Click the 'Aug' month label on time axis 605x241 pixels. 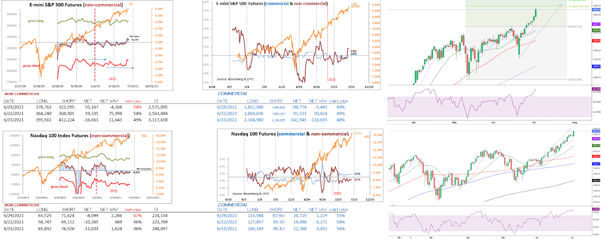pyautogui.click(x=574, y=123)
